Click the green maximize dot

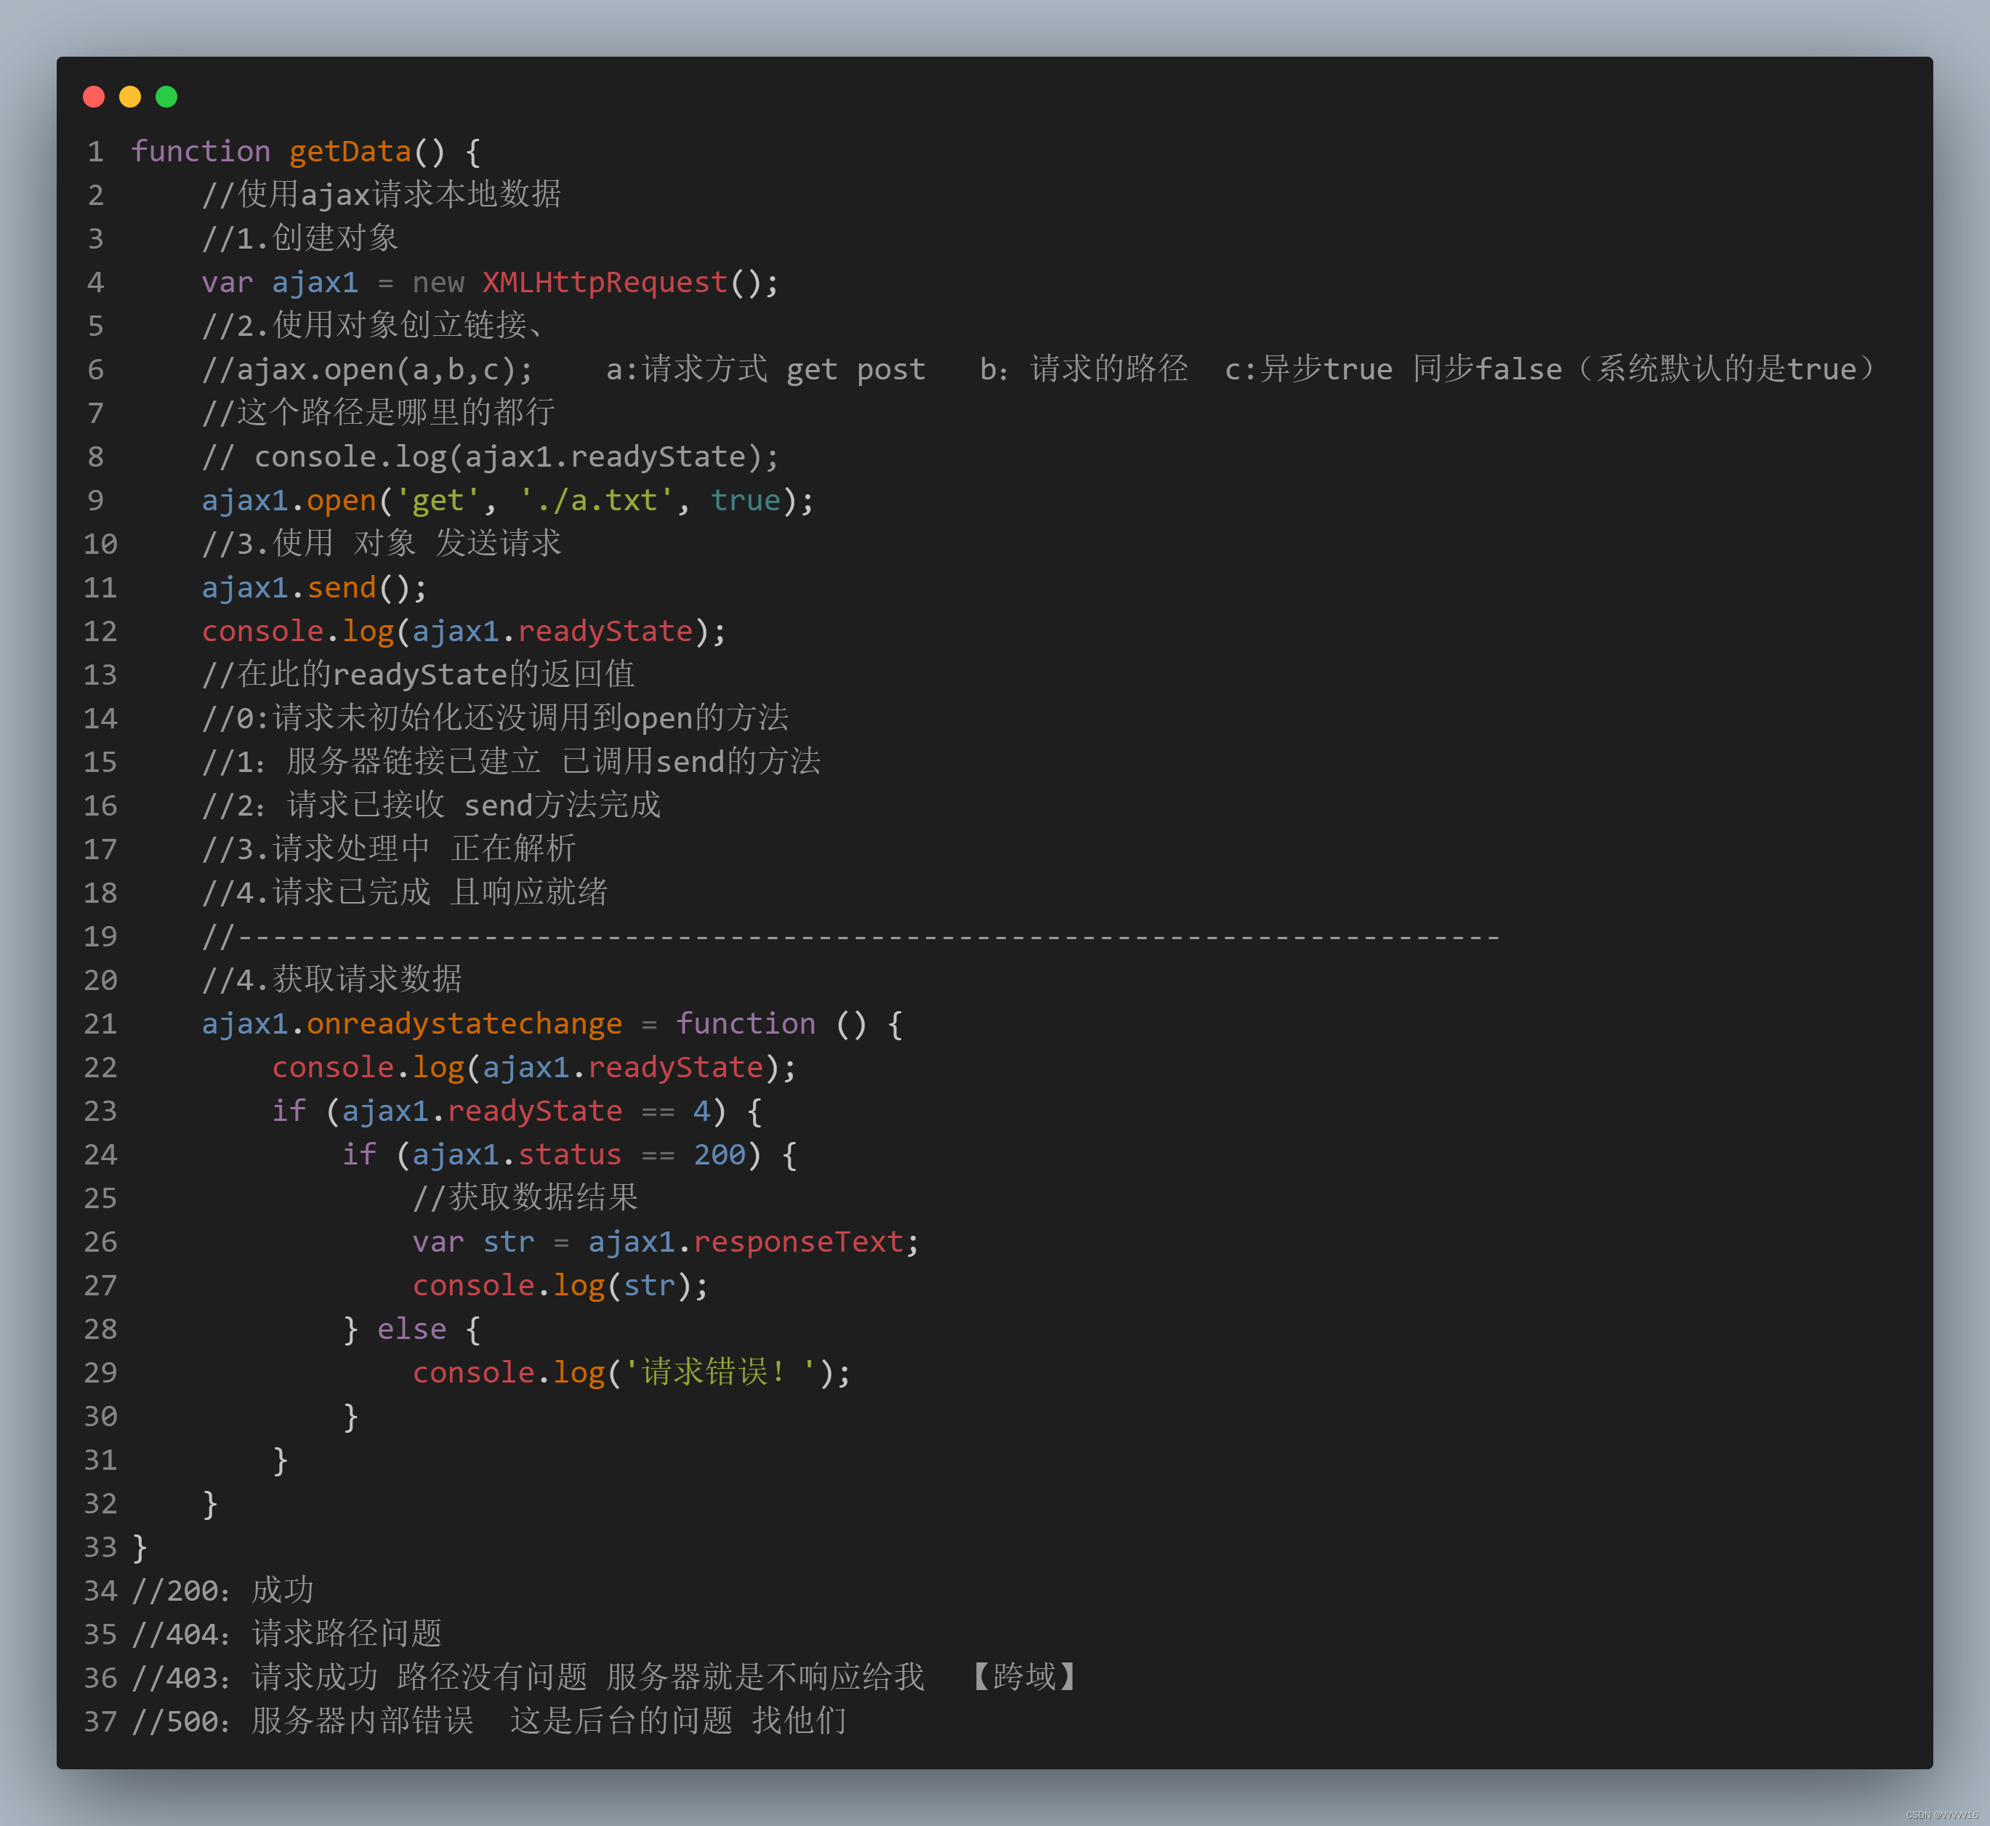pyautogui.click(x=166, y=96)
